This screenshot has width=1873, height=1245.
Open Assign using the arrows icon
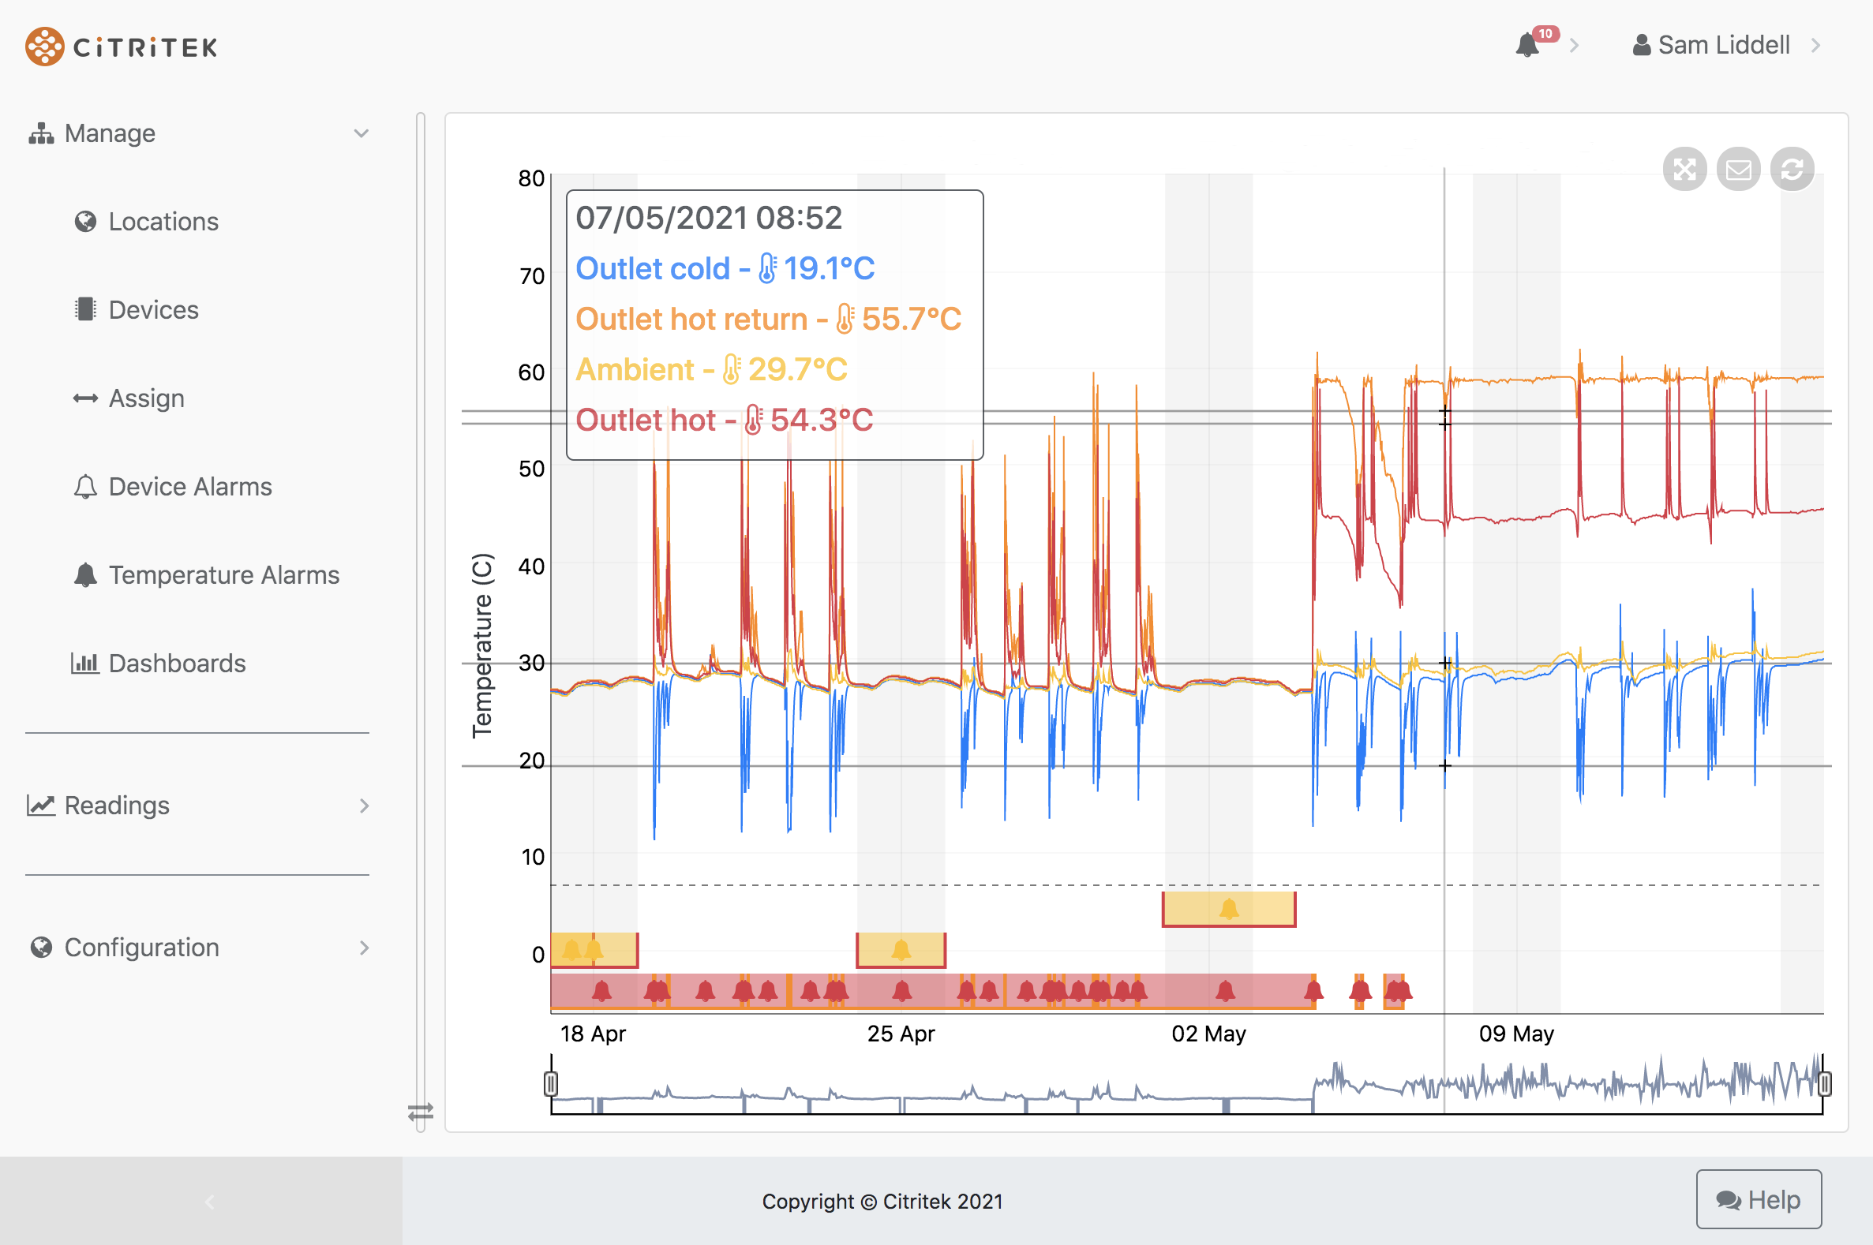86,398
